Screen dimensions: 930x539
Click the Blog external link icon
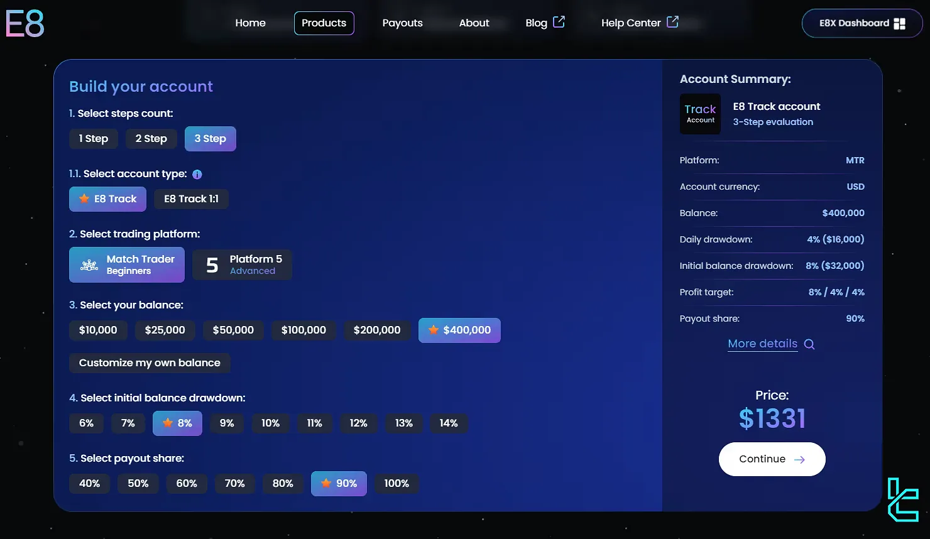tap(559, 22)
